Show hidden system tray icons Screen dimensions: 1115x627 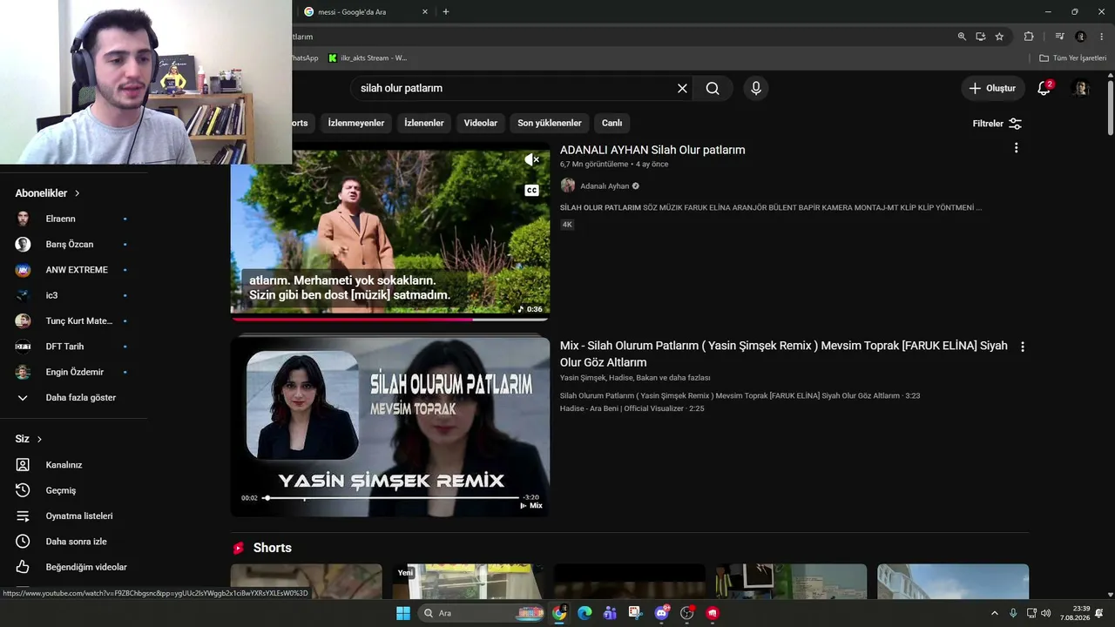tap(995, 613)
